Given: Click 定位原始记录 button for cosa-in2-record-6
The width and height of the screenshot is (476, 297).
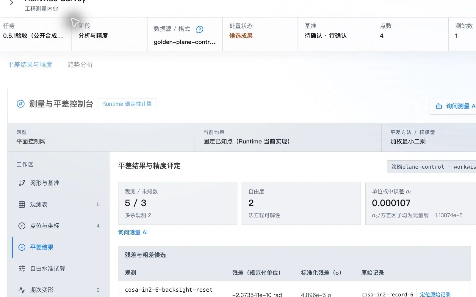Looking at the screenshot, I should pyautogui.click(x=435, y=293).
